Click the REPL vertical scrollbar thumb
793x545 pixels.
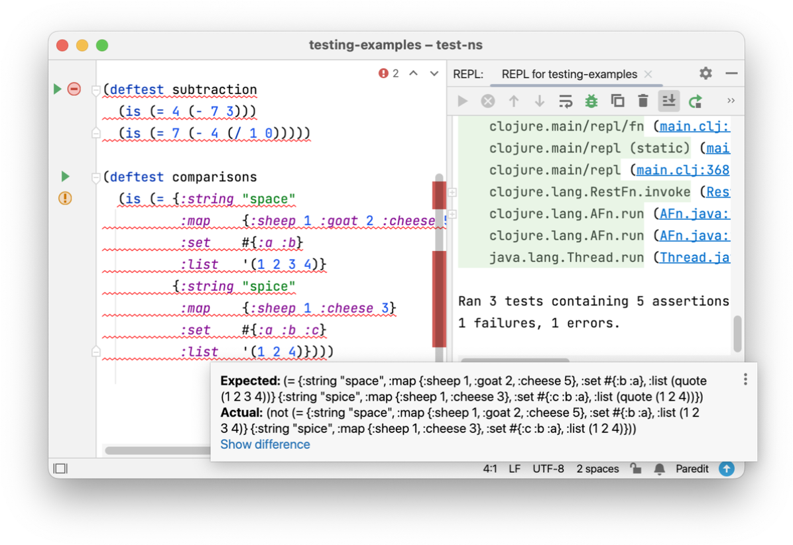(737, 334)
